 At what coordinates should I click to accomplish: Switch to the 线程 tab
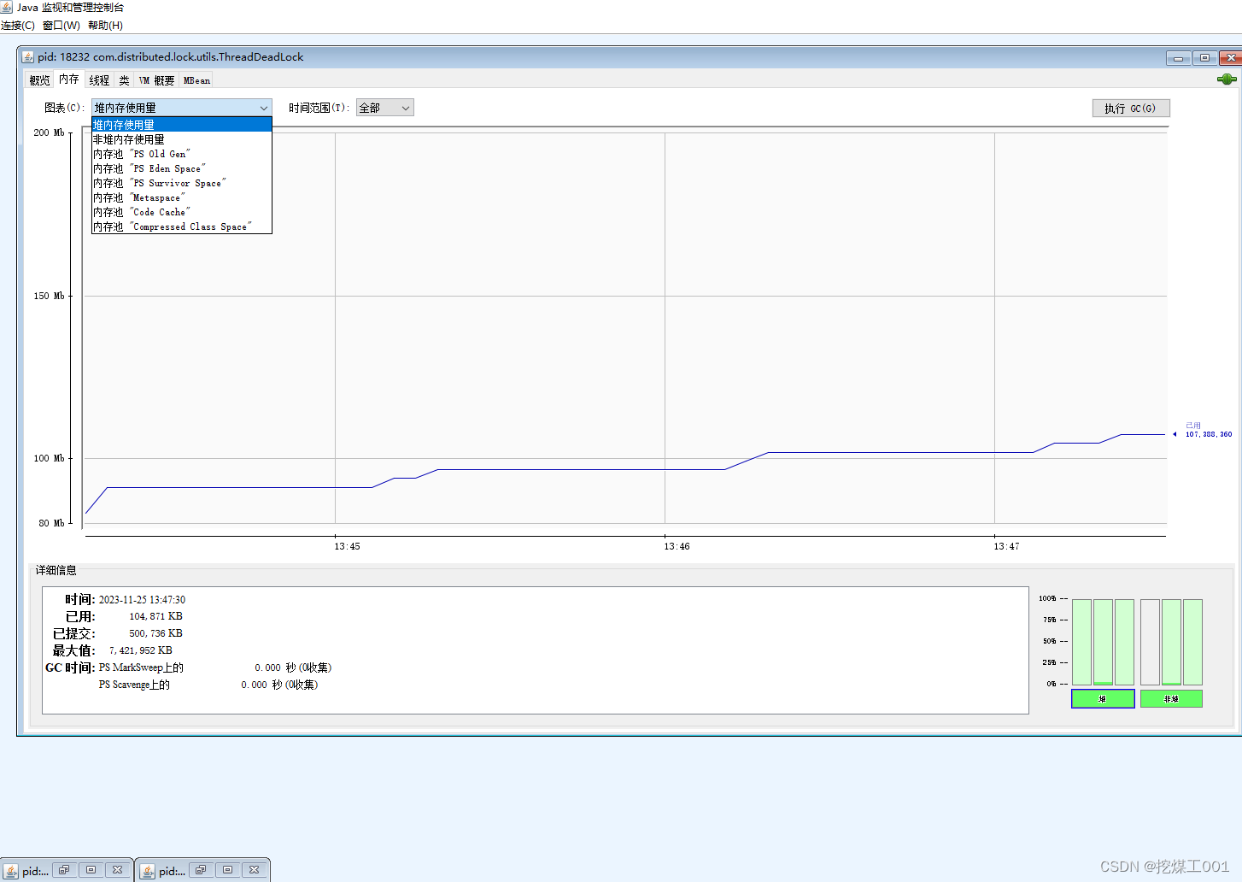[99, 80]
